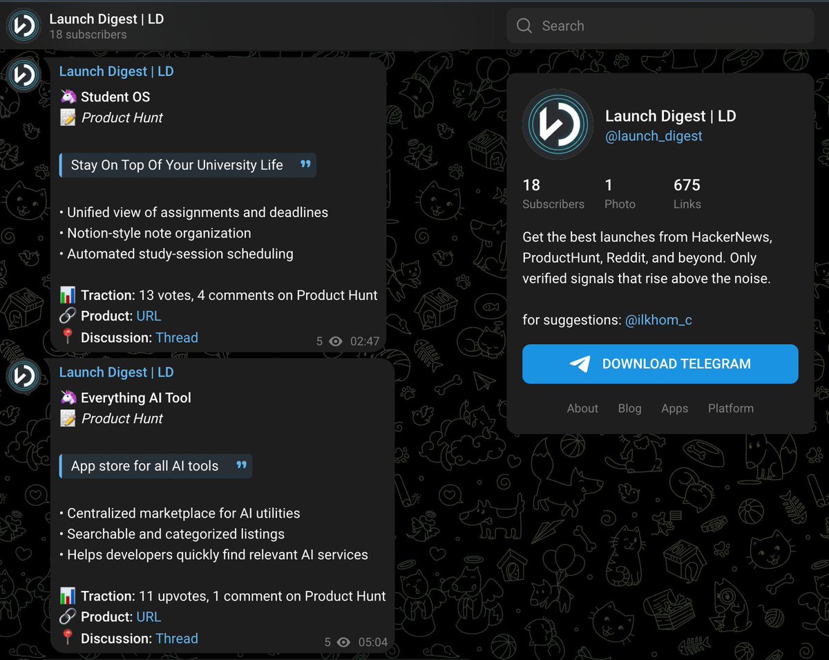Click the unicorn emoji next to Student OS
The width and height of the screenshot is (829, 660).
click(x=68, y=97)
